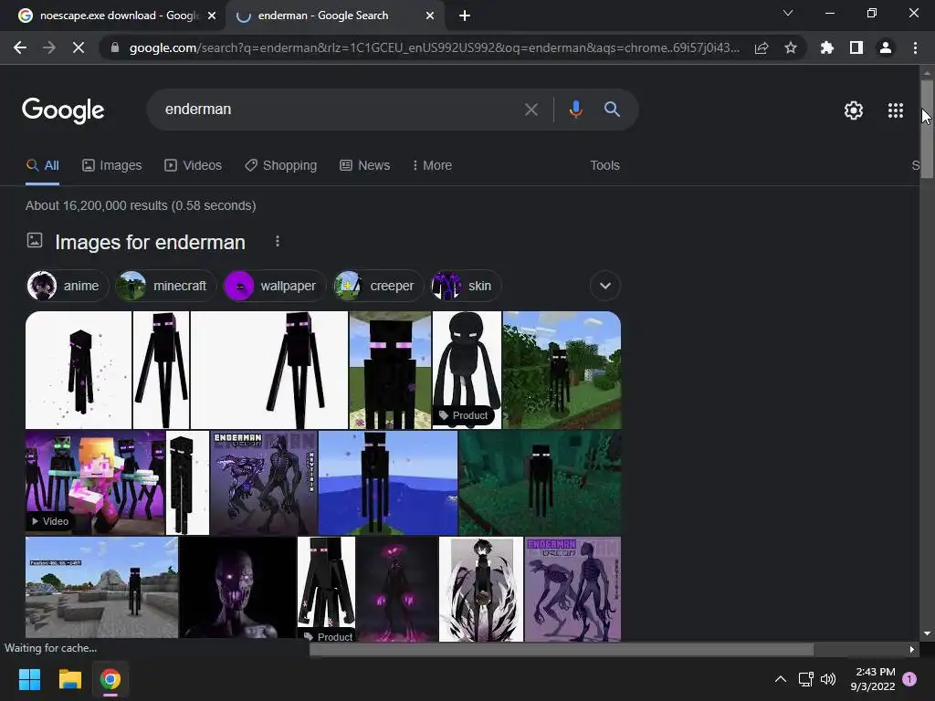Click the horizontal scrollbar at bottom

[x=562, y=649]
